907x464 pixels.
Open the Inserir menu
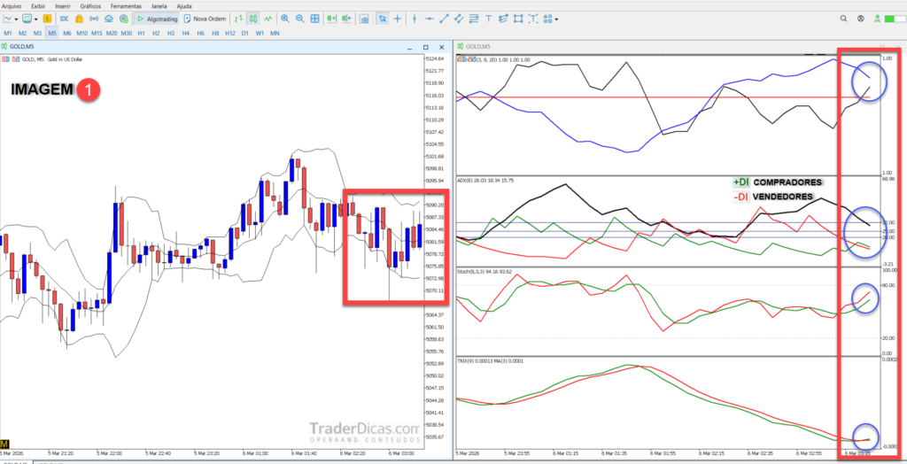tap(62, 5)
